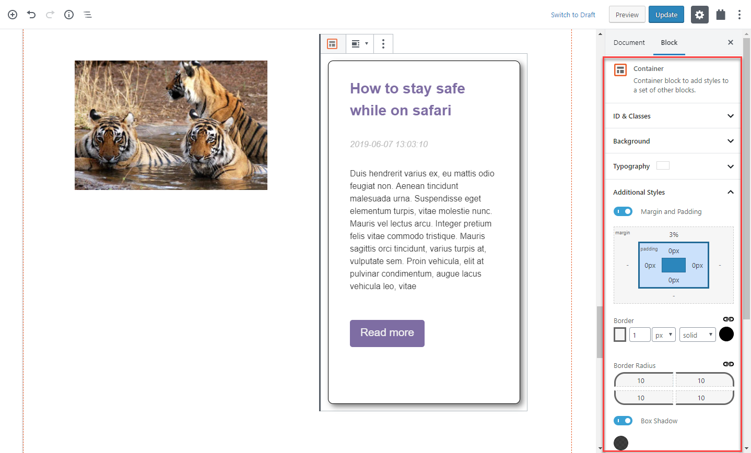
Task: Toggle the settings gear icon
Action: pos(700,15)
